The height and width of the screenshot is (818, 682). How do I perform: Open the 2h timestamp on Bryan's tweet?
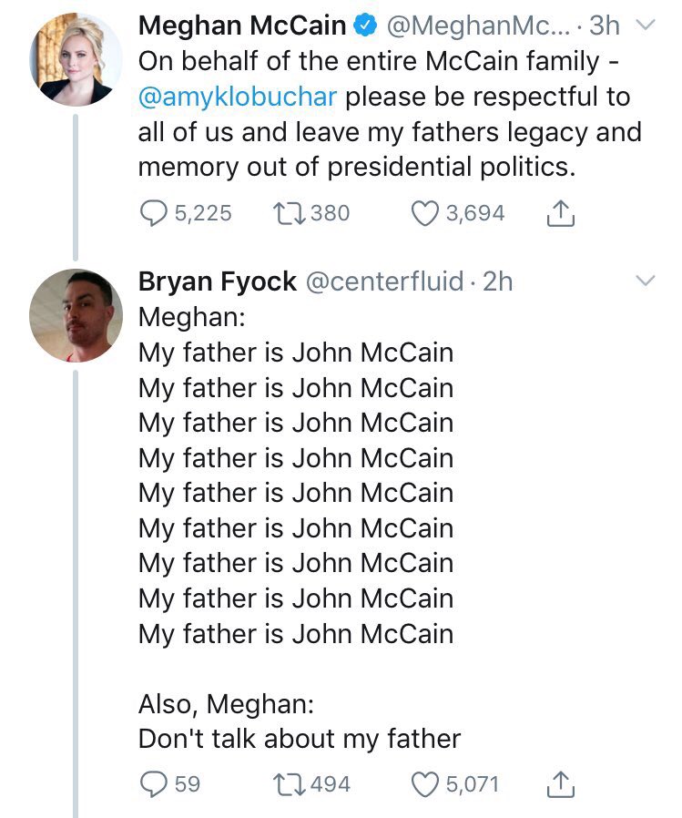point(497,281)
